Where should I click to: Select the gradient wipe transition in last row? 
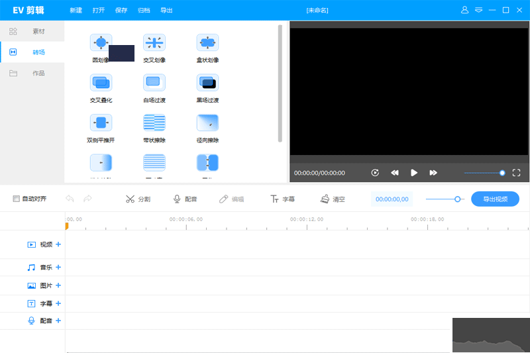click(x=101, y=163)
